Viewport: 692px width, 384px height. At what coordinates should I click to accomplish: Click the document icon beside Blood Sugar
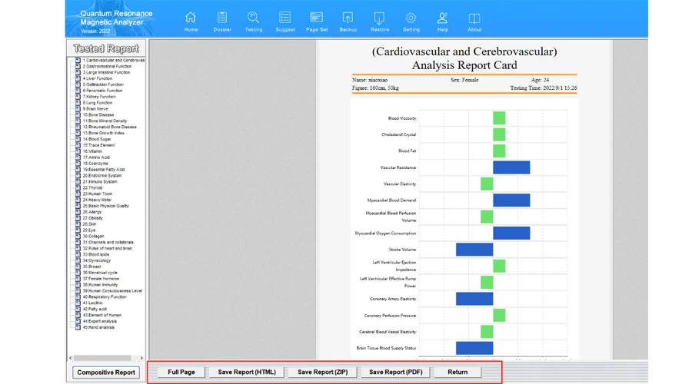(x=78, y=139)
